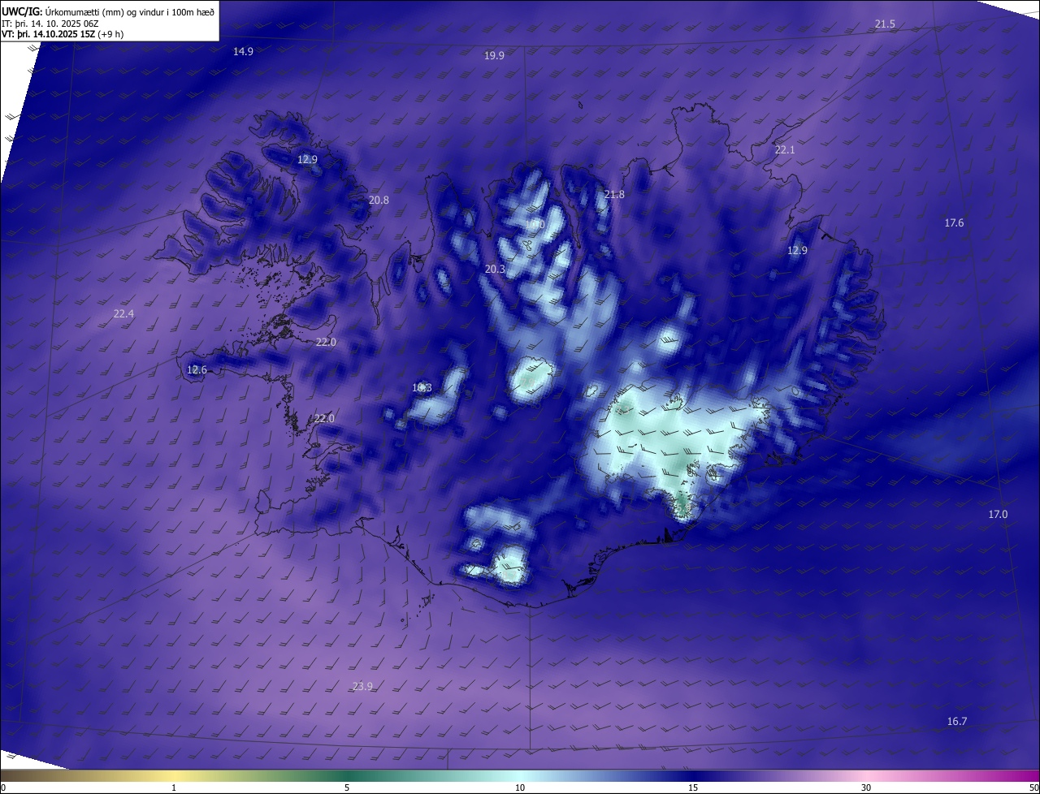Click the 21.8 wind value label
This screenshot has height=794, width=1040.
(x=615, y=194)
